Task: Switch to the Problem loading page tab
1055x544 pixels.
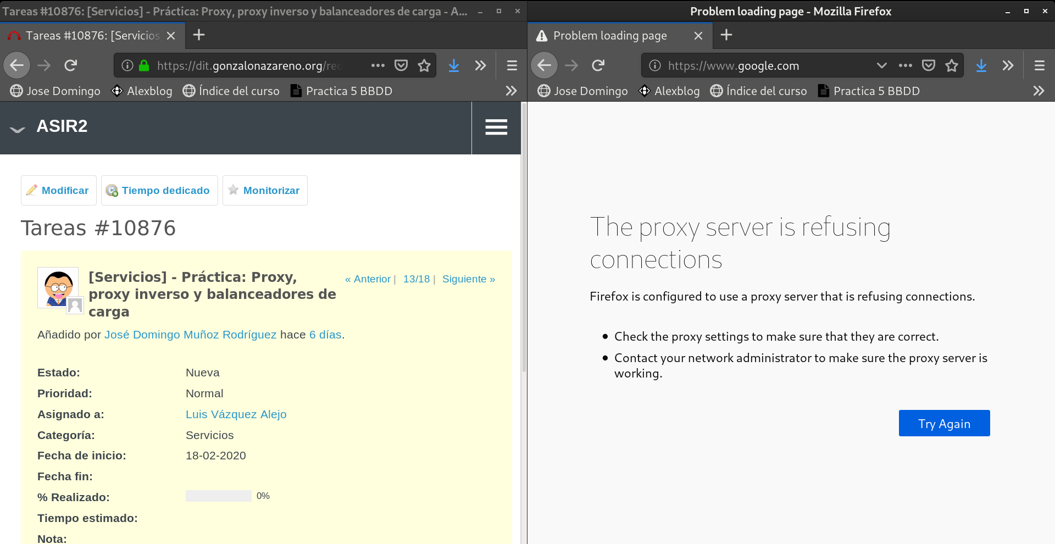Action: tap(610, 36)
